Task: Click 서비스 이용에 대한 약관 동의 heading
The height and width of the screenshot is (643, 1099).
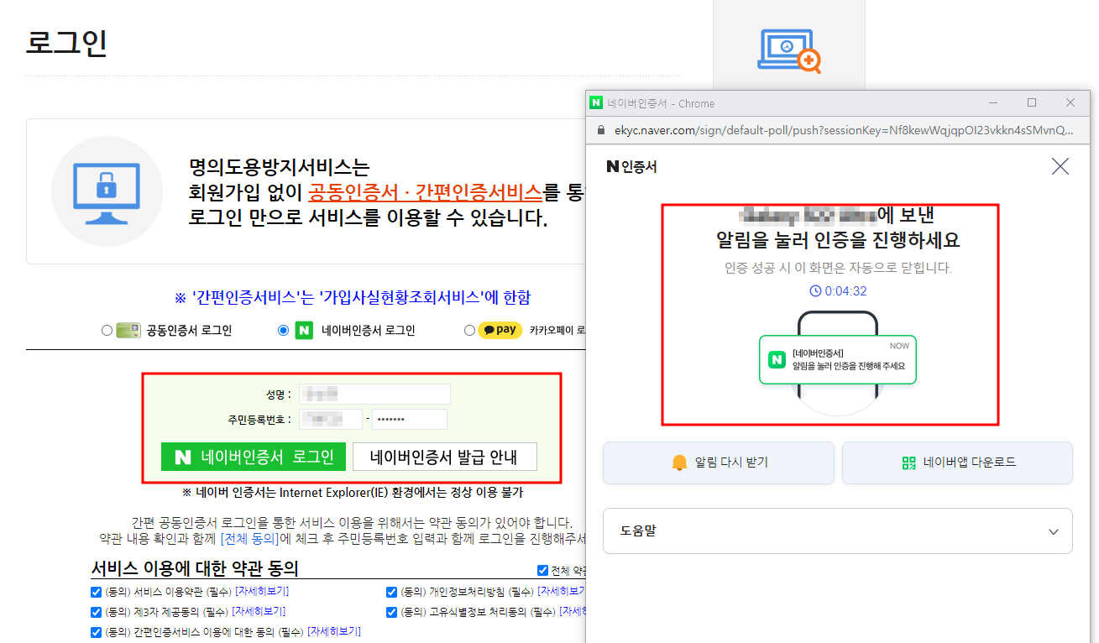Action: pyautogui.click(x=195, y=568)
